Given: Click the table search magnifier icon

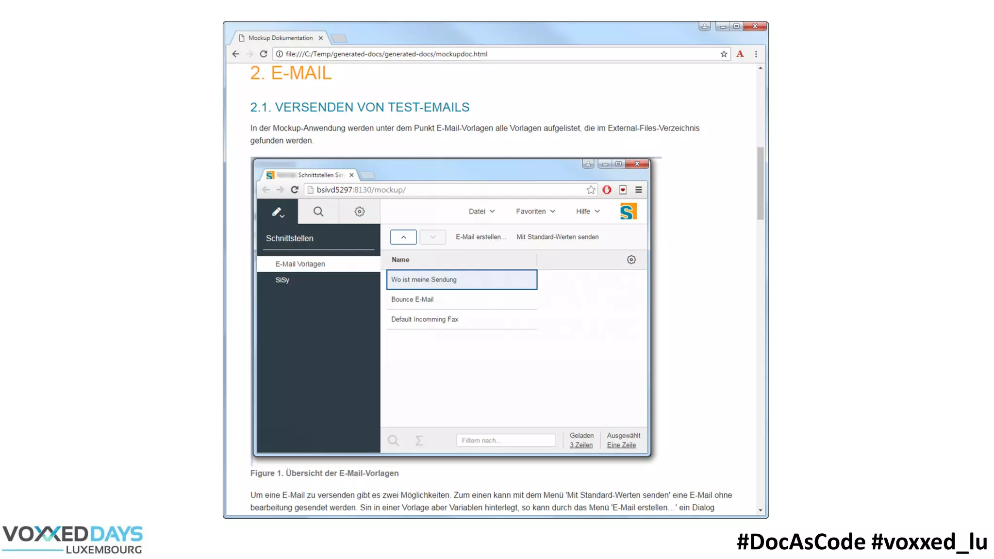Looking at the screenshot, I should coord(393,440).
